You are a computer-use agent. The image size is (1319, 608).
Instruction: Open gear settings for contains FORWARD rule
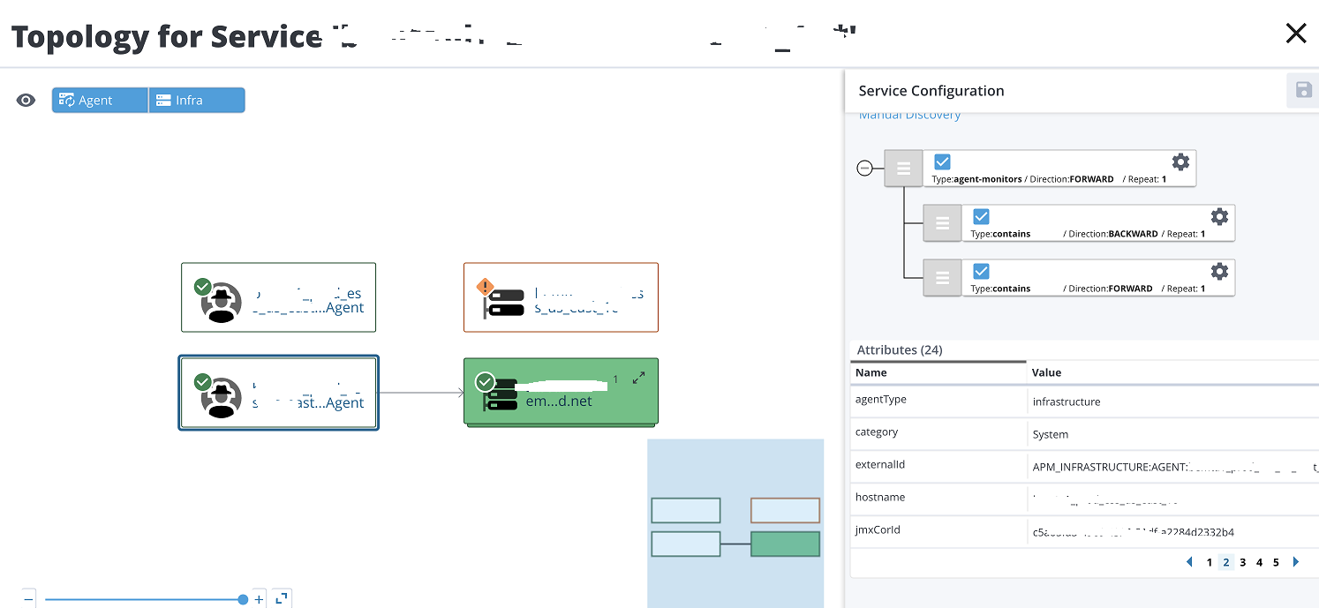pyautogui.click(x=1219, y=271)
